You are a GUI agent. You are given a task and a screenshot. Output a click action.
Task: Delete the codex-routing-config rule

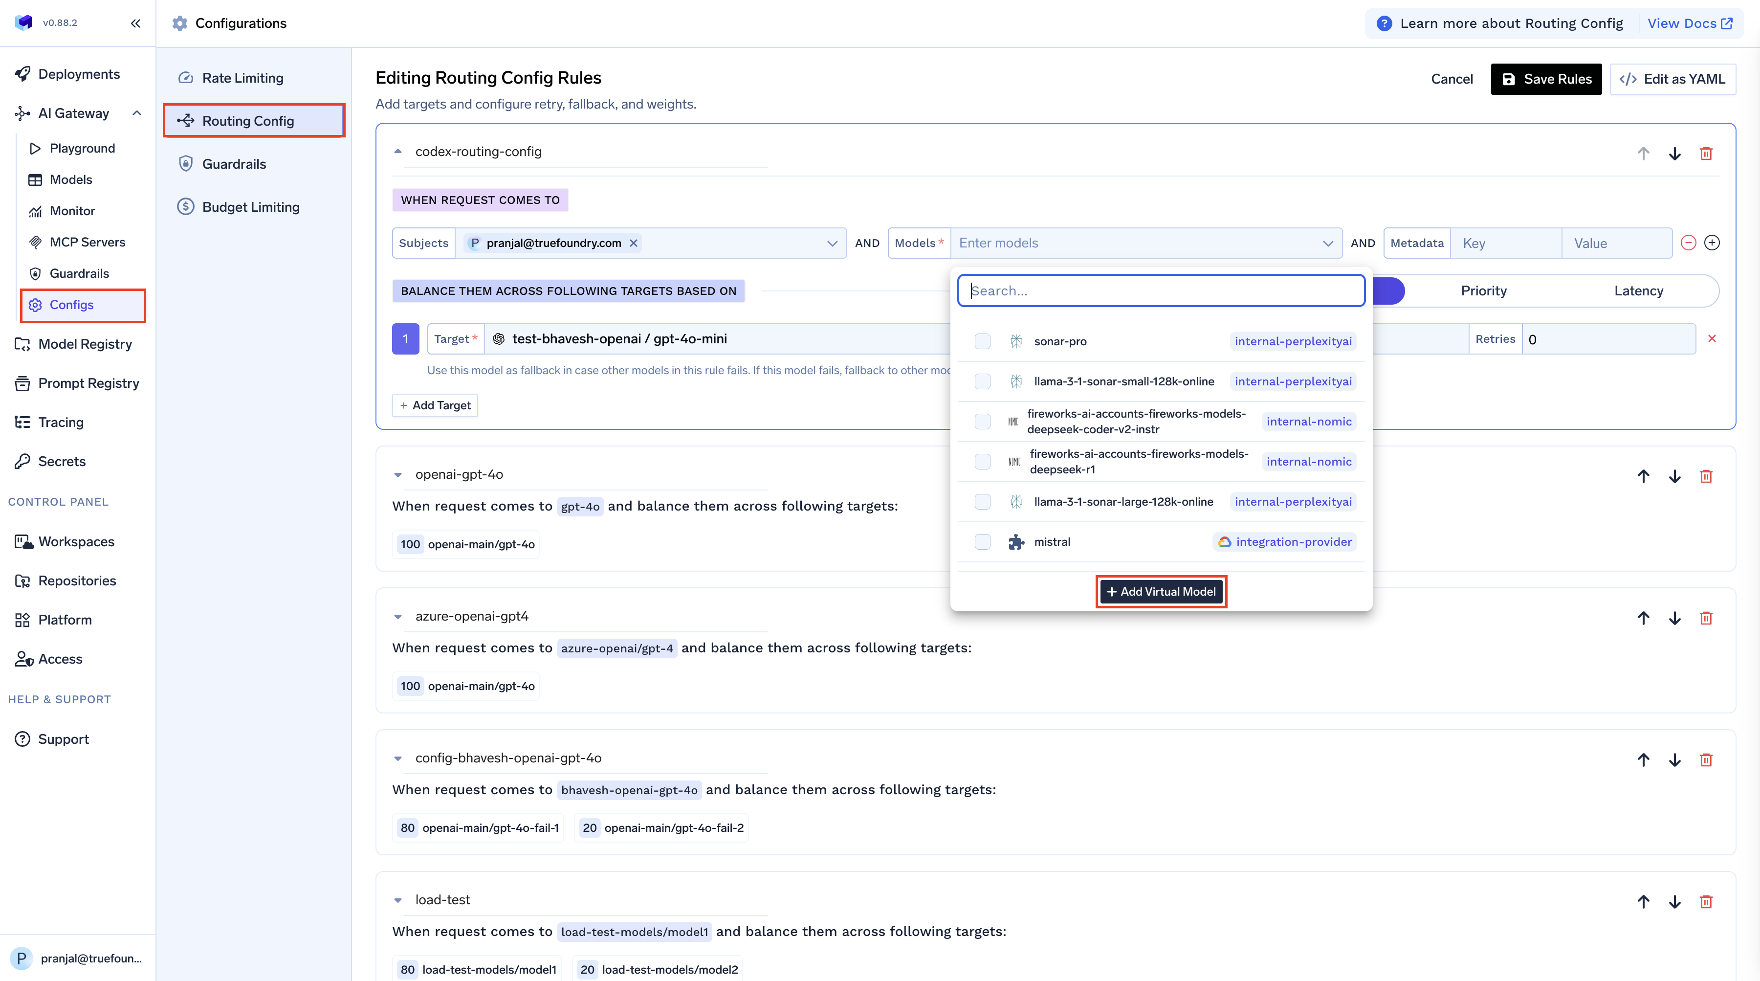click(1706, 153)
